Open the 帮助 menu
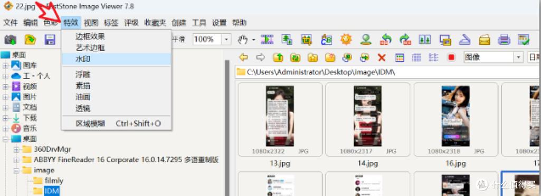Image resolution: width=541 pixels, height=196 pixels. click(239, 23)
